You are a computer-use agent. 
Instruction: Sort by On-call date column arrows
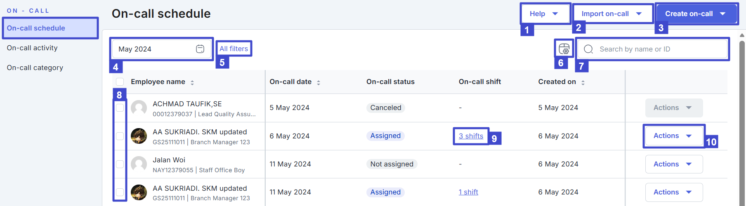(x=319, y=82)
